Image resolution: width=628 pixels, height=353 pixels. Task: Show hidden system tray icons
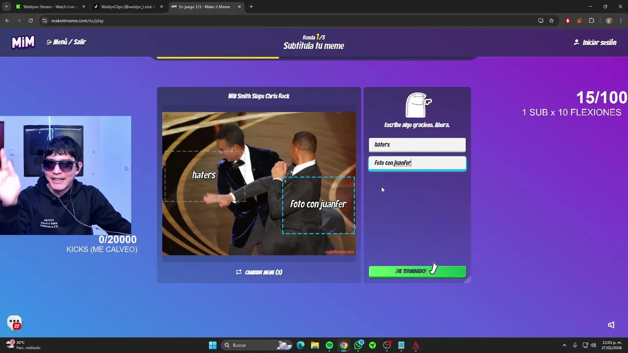click(x=564, y=345)
